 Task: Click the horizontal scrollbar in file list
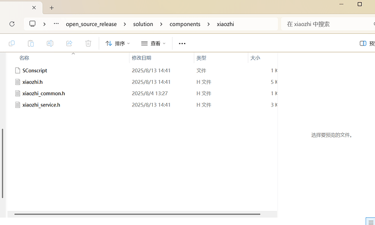pos(136,214)
